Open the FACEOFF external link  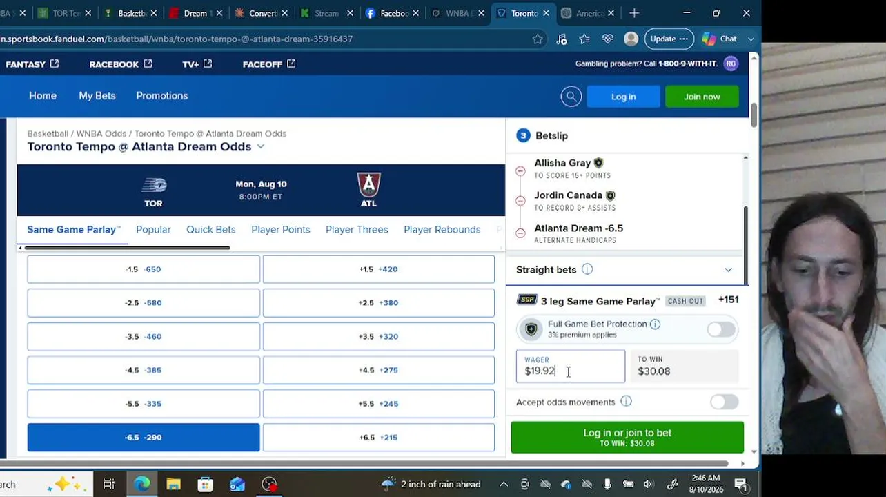269,64
